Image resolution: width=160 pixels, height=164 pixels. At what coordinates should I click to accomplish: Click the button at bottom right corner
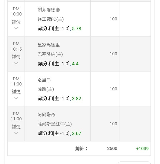pyautogui.click(x=134, y=163)
